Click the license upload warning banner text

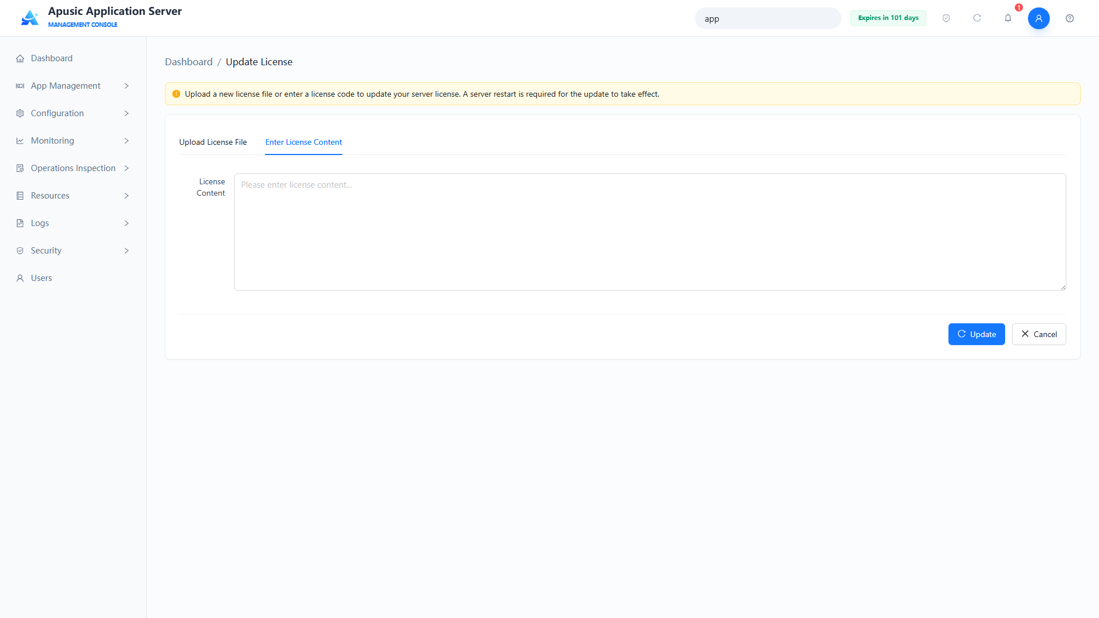[x=422, y=94]
